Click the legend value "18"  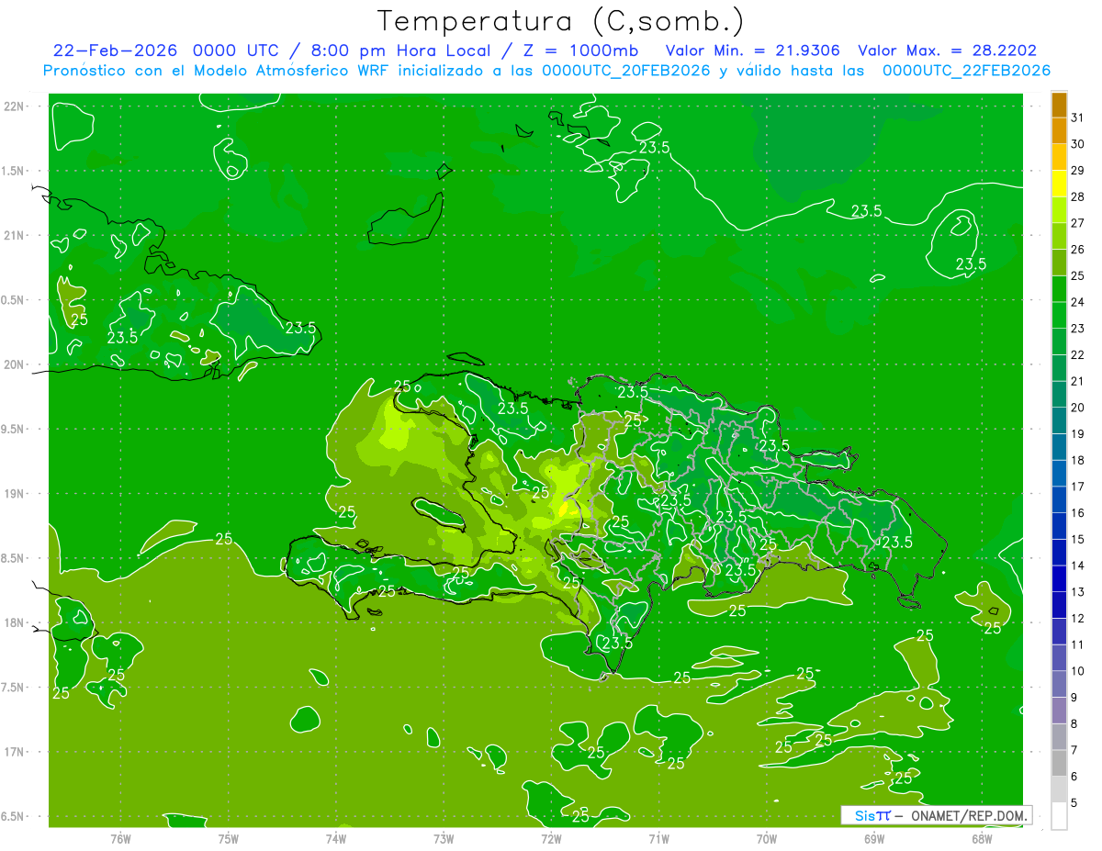pos(1078,460)
